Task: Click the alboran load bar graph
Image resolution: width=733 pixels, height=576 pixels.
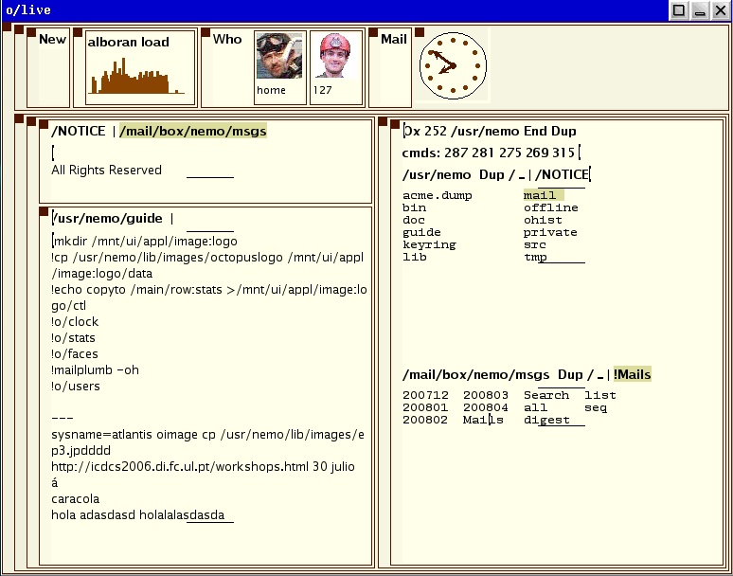Action: (x=140, y=80)
